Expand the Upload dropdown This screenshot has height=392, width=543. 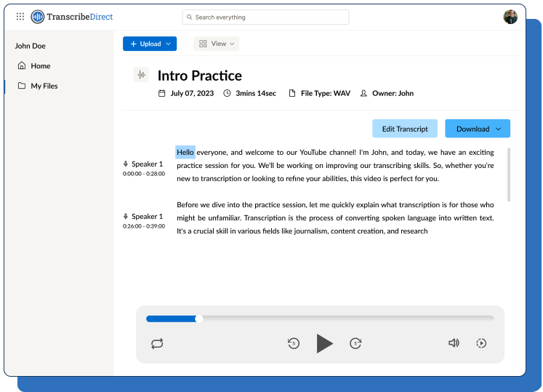point(149,44)
